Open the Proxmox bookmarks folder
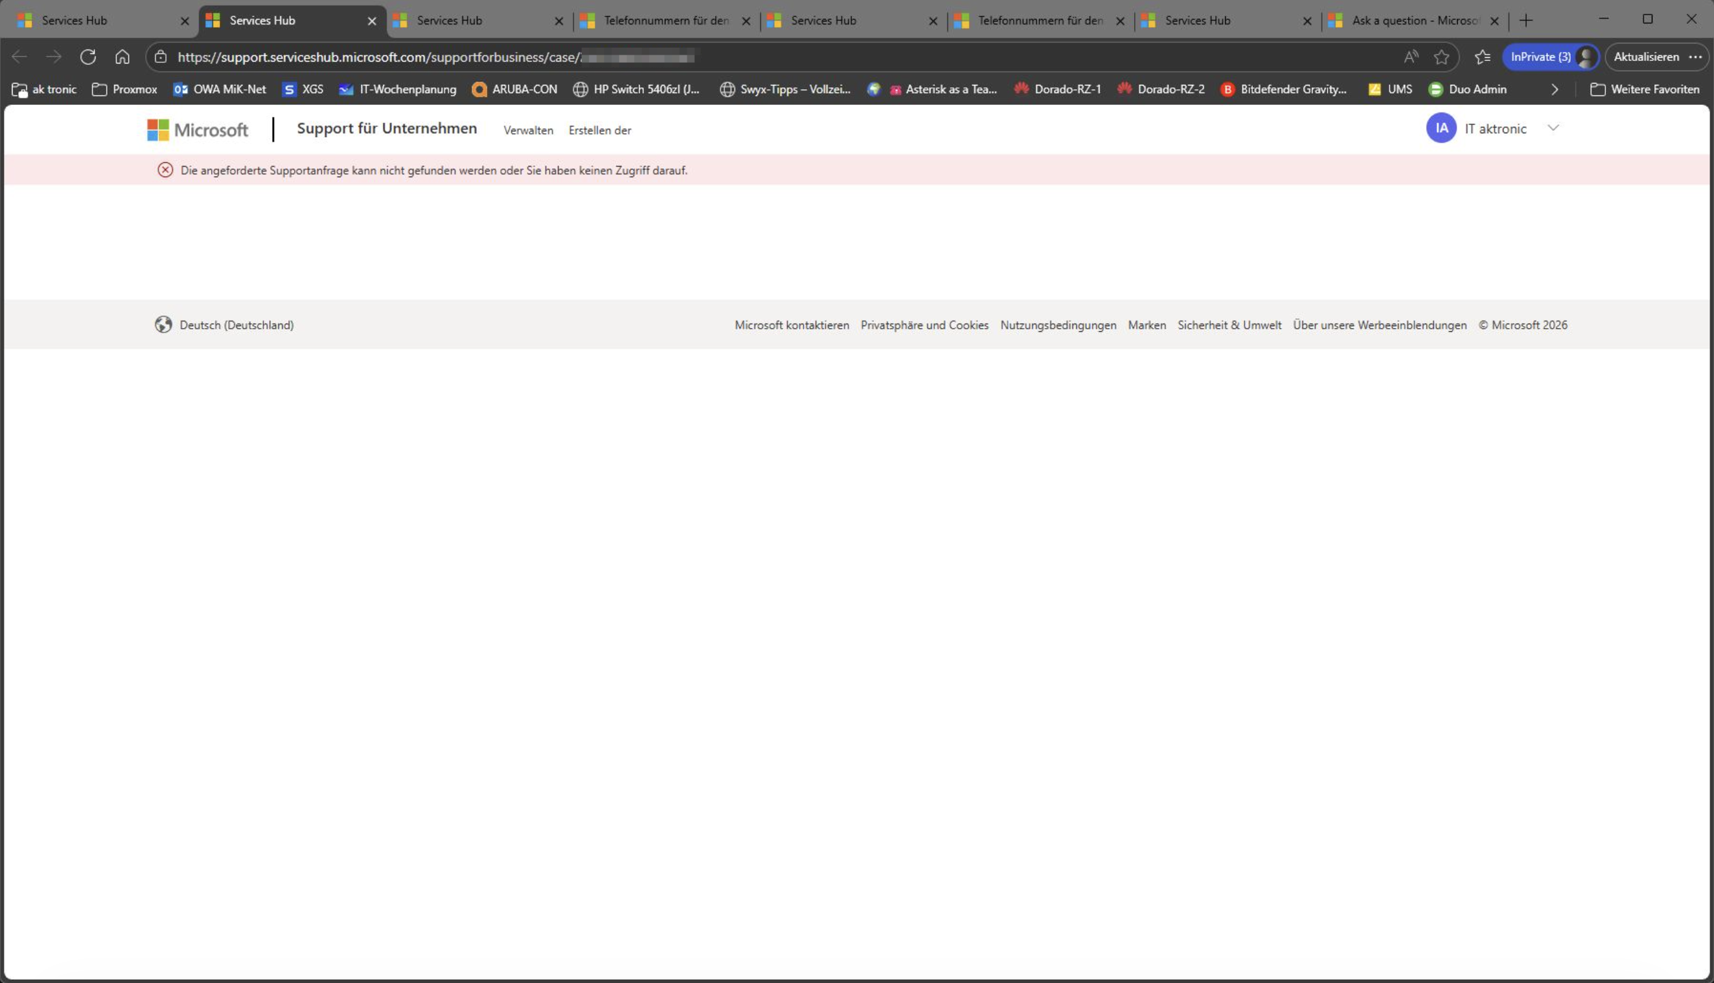 click(x=124, y=89)
